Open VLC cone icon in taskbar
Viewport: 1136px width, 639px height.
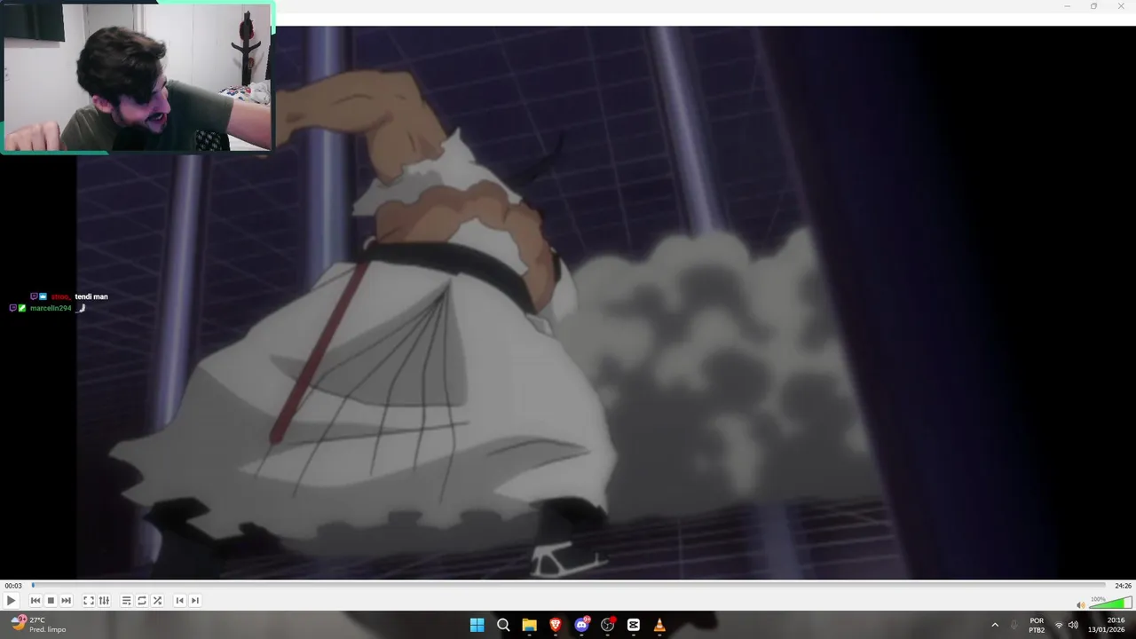tap(659, 625)
